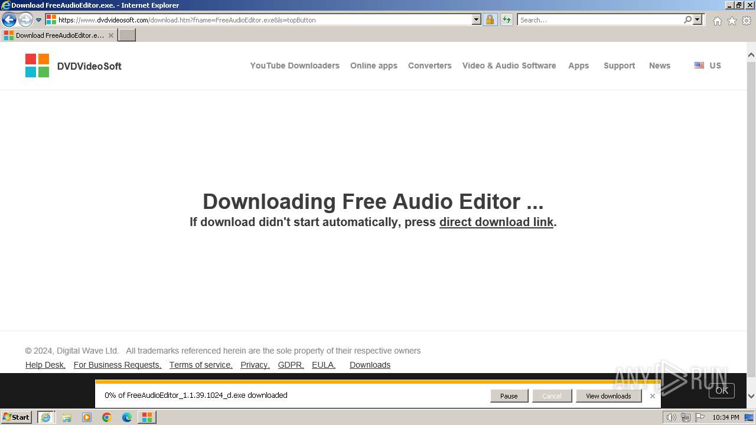Viewport: 756px width, 425px height.
Task: Click the browser Forward arrow button
Action: [x=25, y=20]
